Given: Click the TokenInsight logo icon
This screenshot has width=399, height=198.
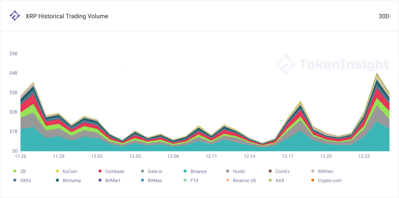Looking at the screenshot, I should (14, 16).
